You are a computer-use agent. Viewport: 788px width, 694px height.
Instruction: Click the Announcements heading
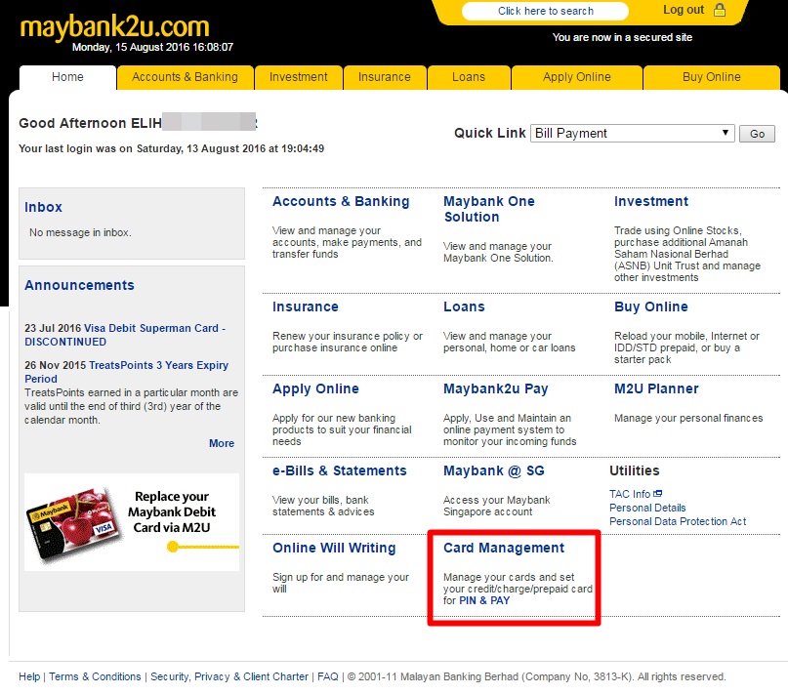point(79,285)
